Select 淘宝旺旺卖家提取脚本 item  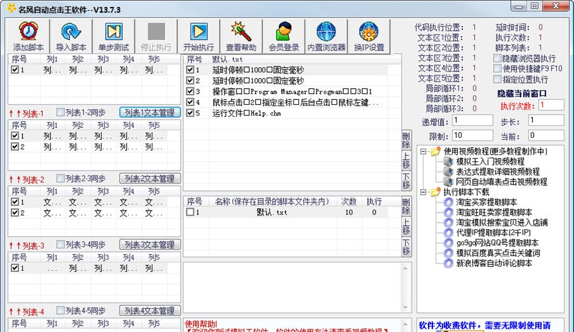pos(494,213)
